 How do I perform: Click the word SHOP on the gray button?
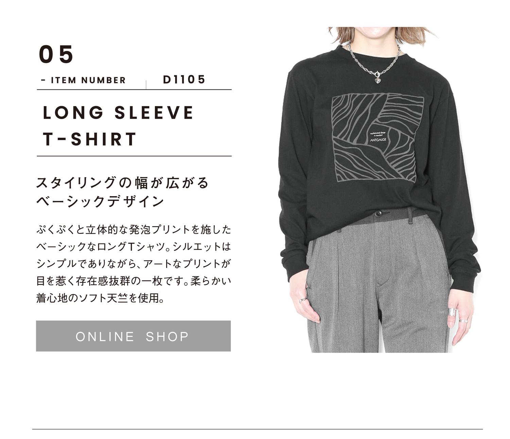(x=167, y=337)
